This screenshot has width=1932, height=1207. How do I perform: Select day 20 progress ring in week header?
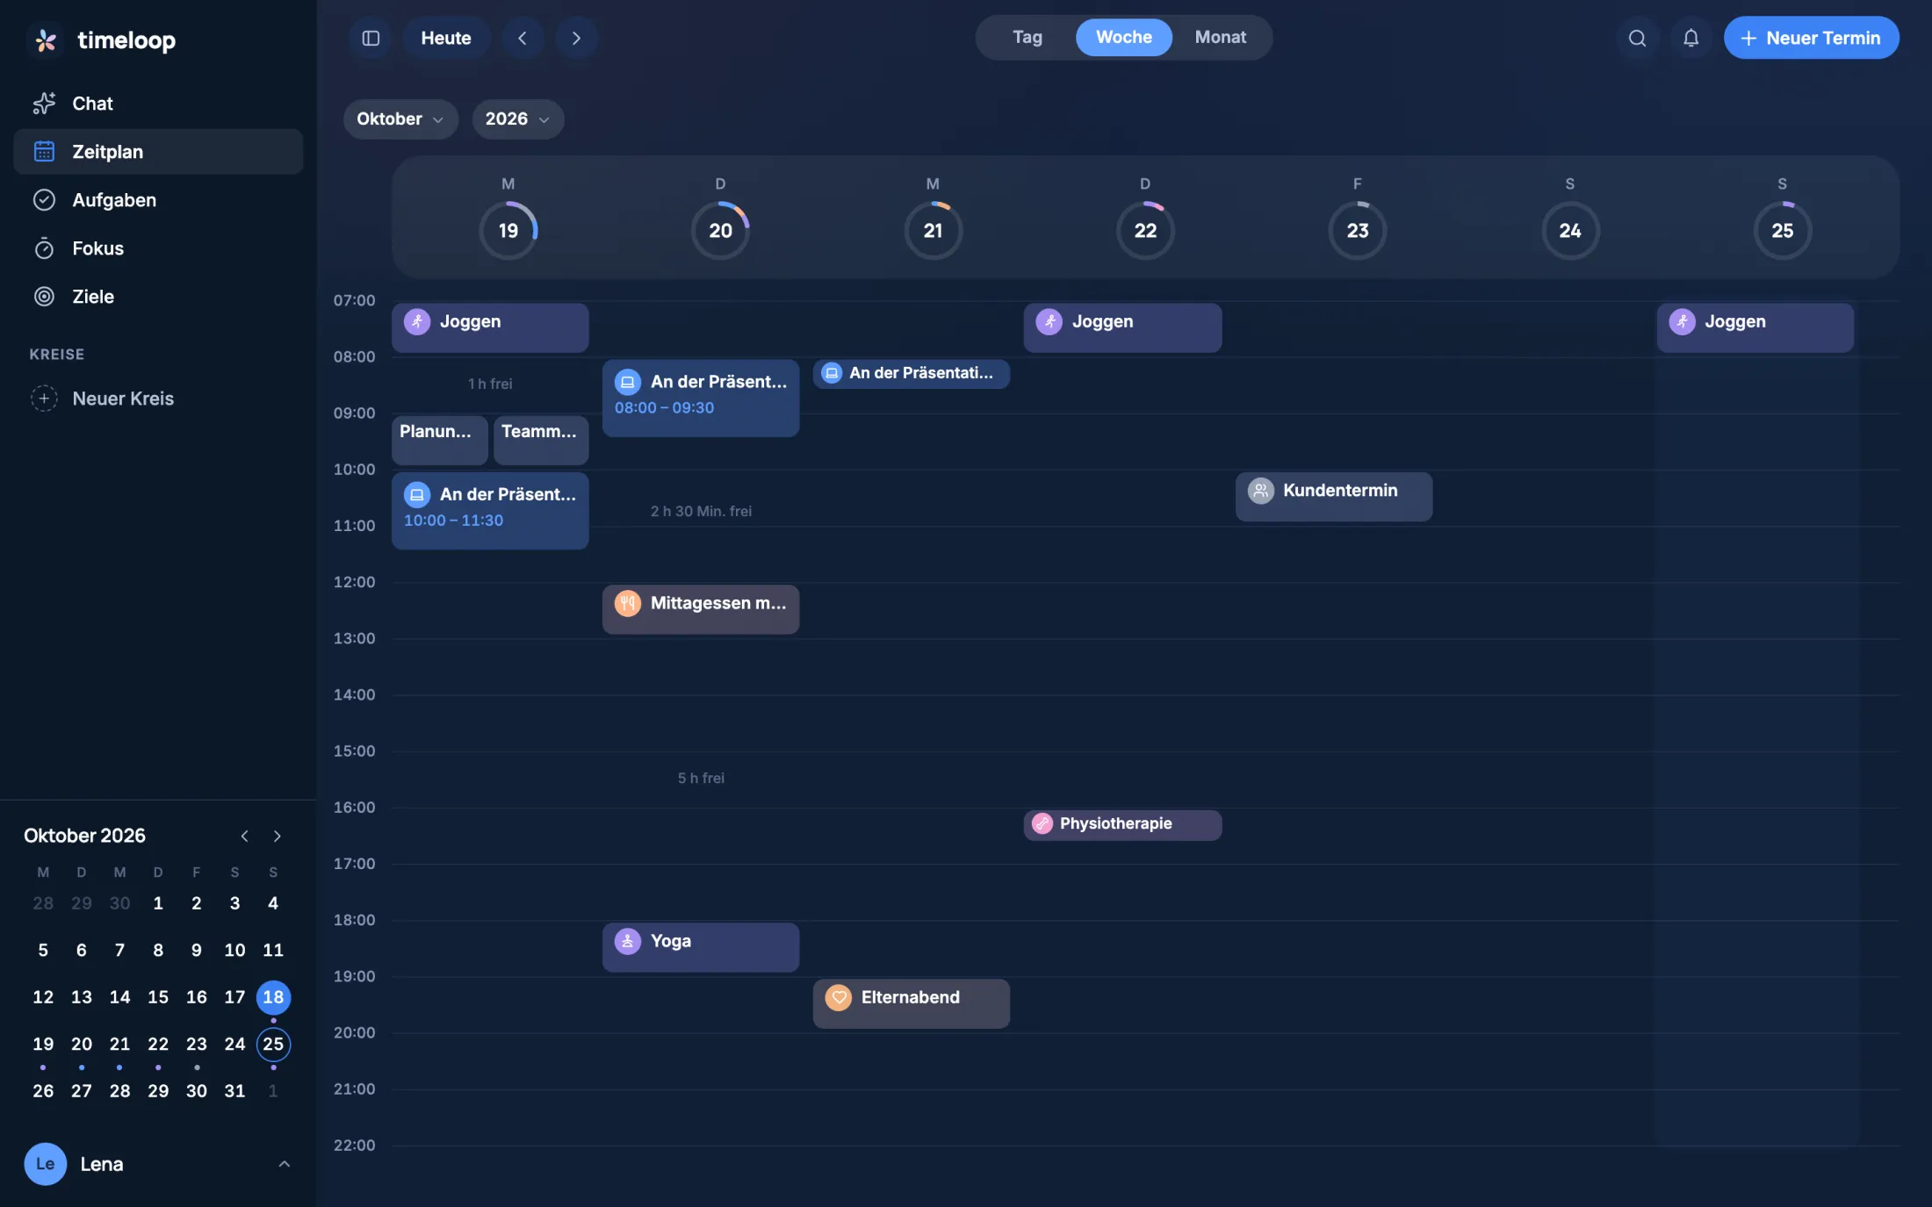click(720, 230)
